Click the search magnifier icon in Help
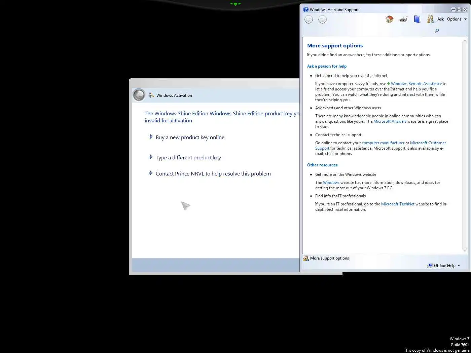 pyautogui.click(x=437, y=31)
